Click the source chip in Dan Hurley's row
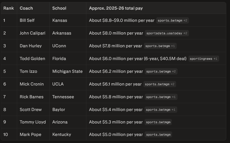230x143 pixels. coord(161,46)
